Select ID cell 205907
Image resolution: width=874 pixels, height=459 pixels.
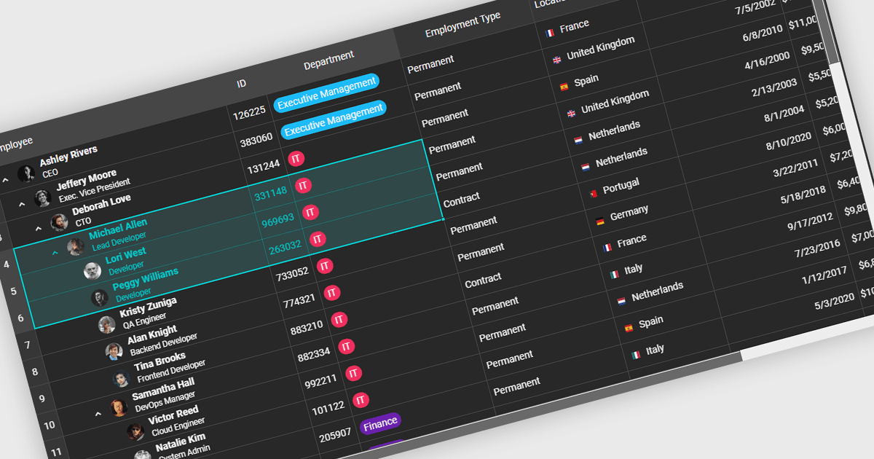[x=335, y=434]
